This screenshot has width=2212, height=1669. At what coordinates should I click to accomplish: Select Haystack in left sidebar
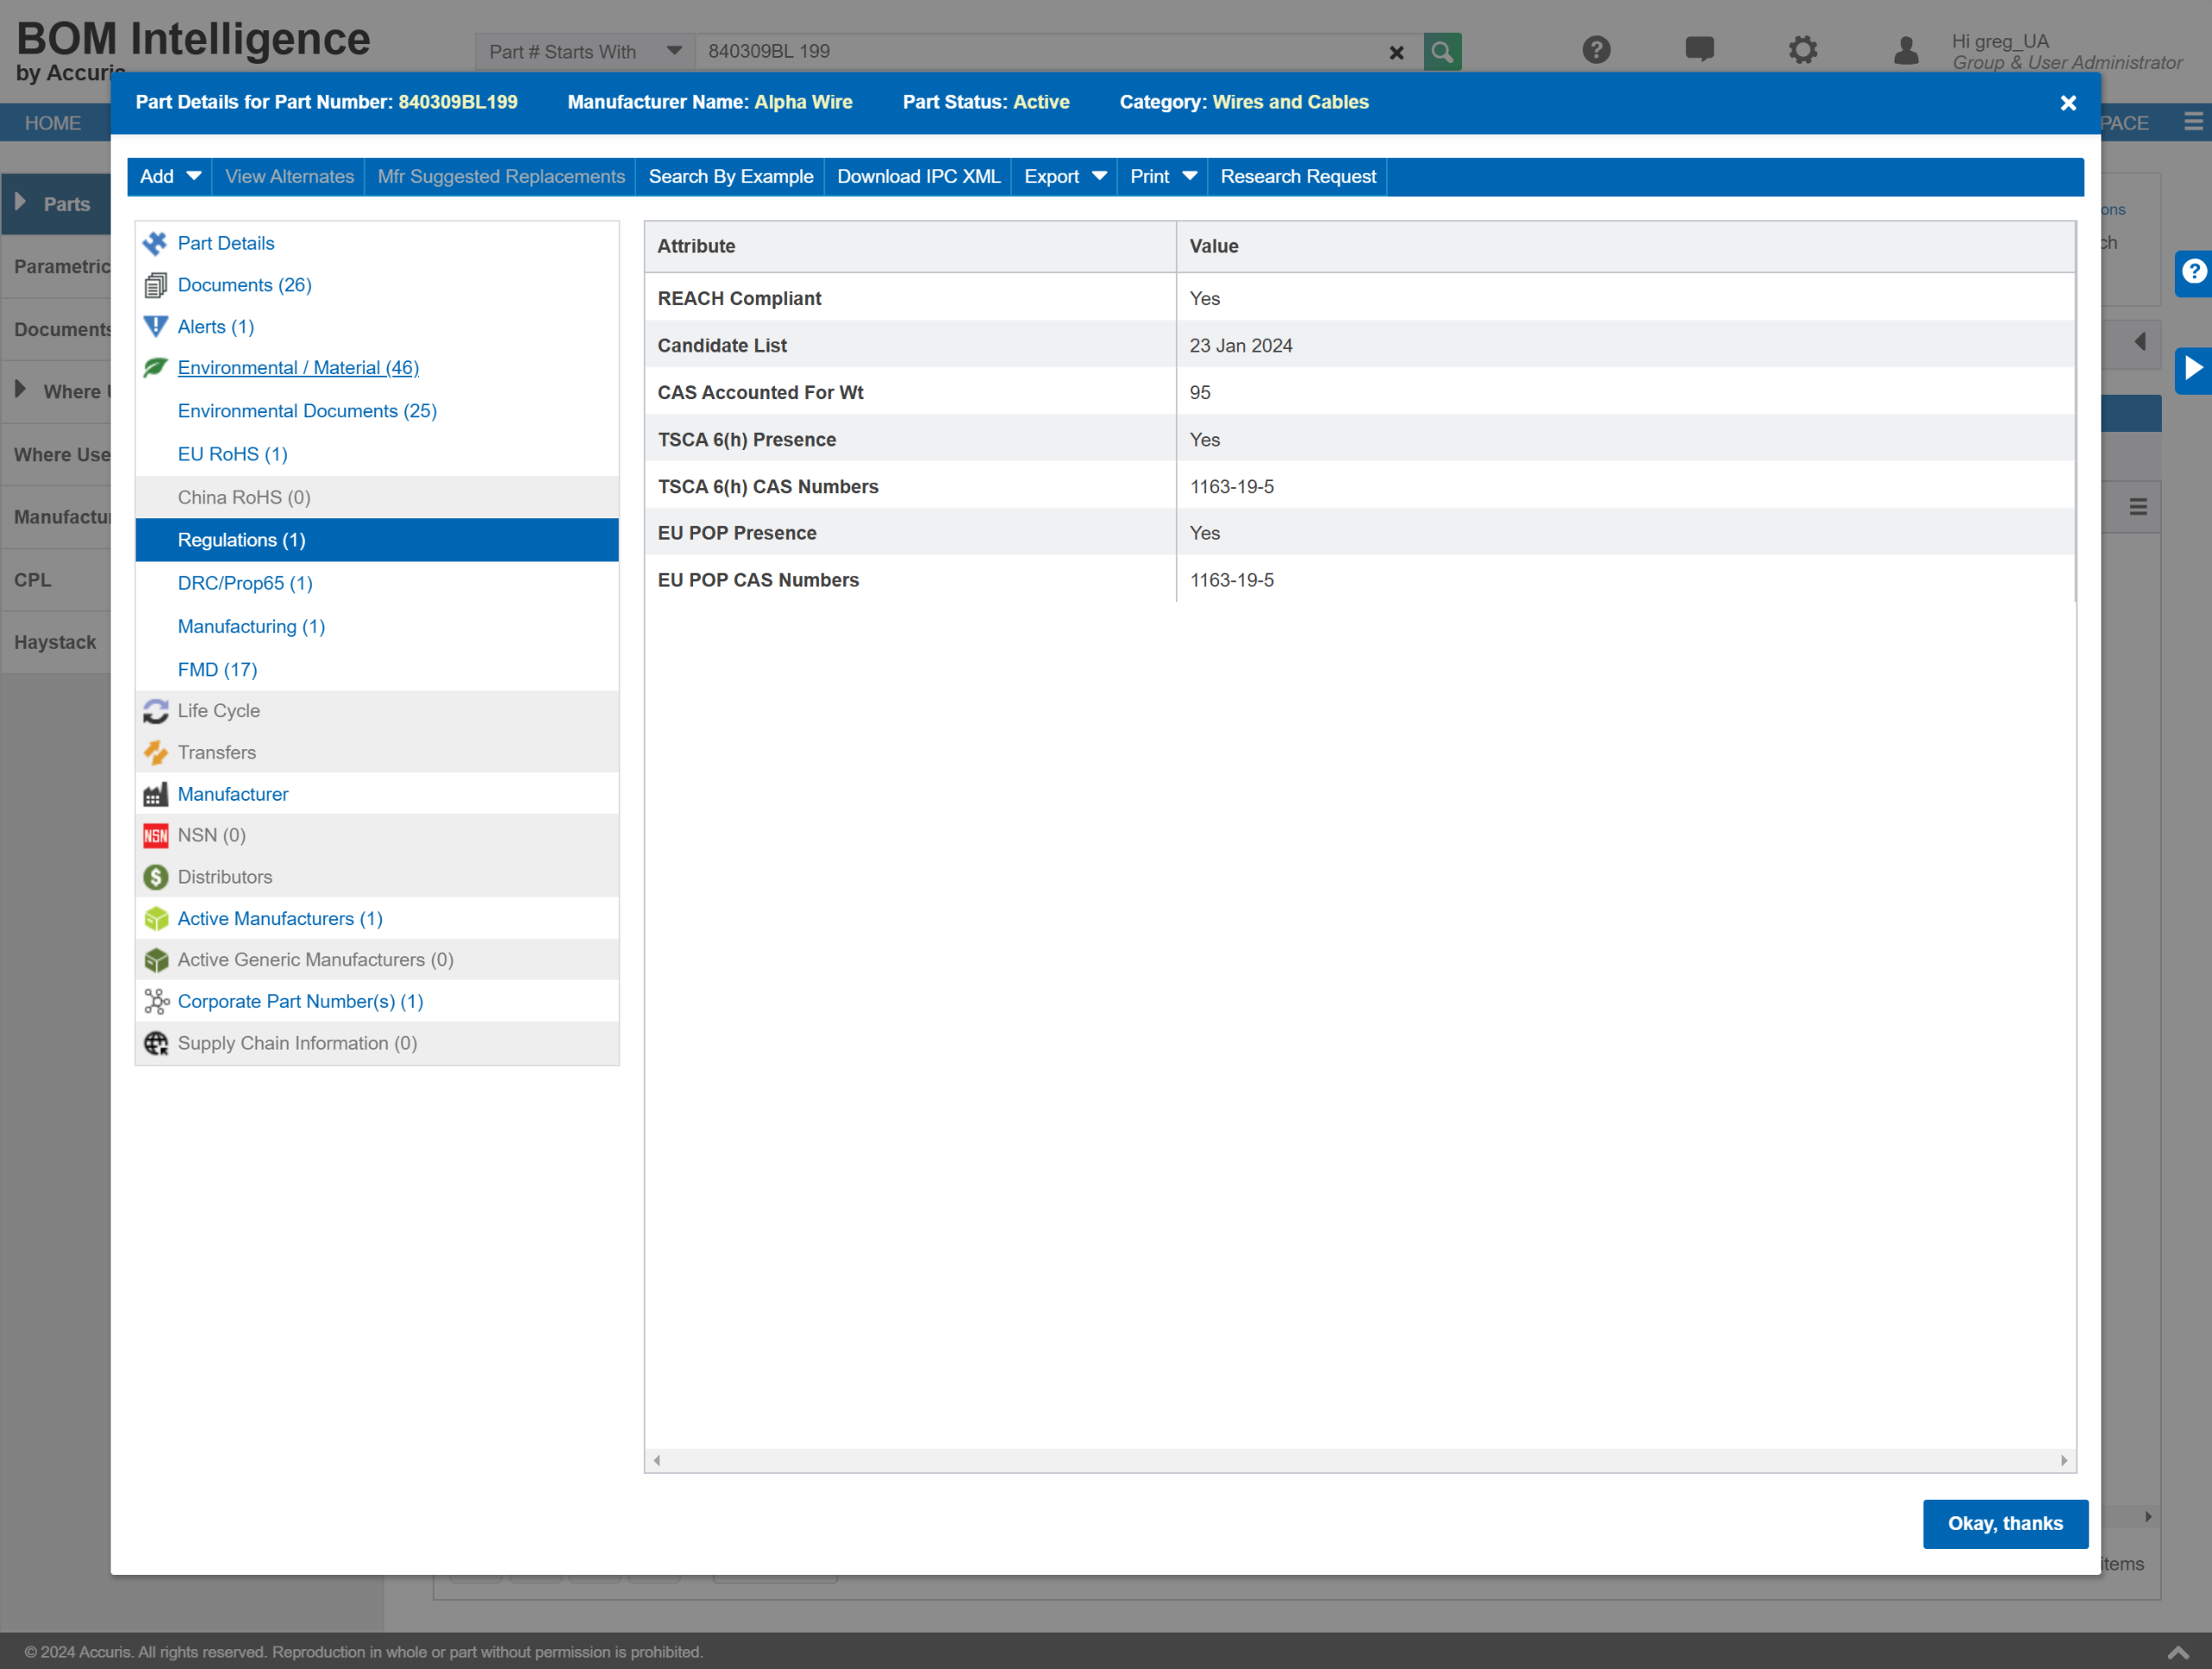(55, 642)
